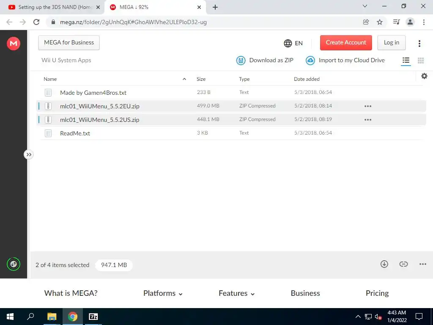The image size is (433, 325).
Task: Open tab search chevron
Action: 364,6
